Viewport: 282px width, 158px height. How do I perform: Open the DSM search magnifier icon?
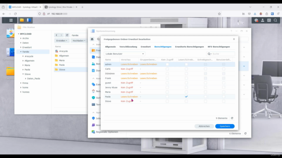tap(275, 20)
